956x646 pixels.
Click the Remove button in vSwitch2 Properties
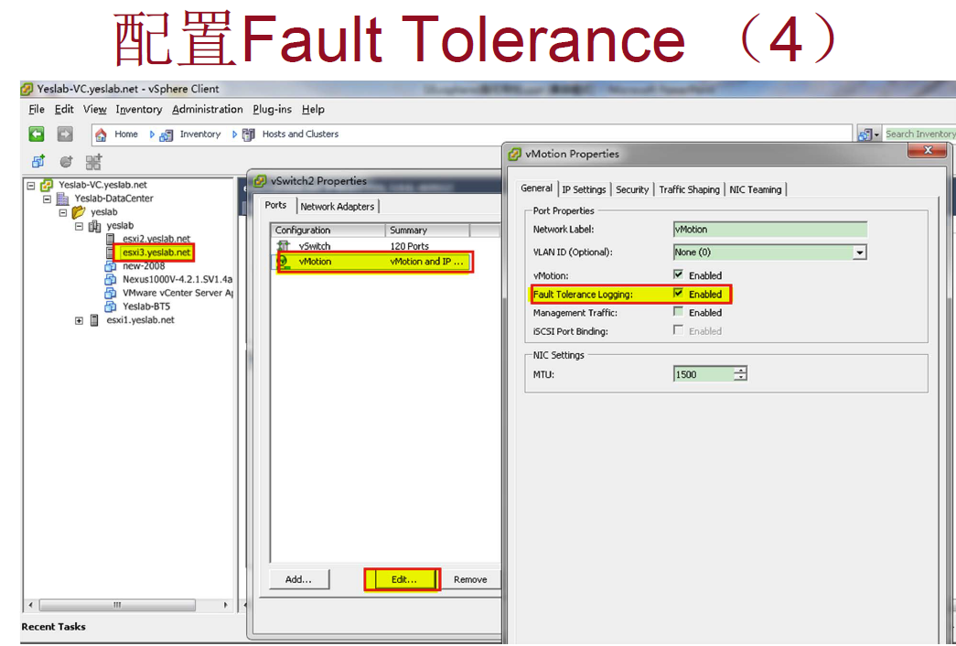(470, 579)
